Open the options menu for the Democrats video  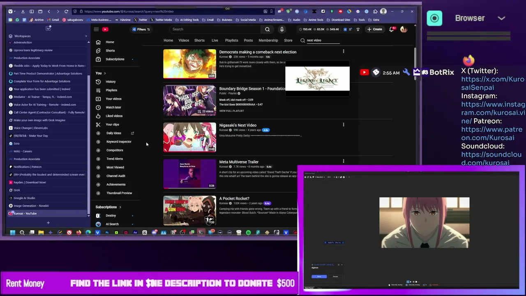(x=344, y=51)
